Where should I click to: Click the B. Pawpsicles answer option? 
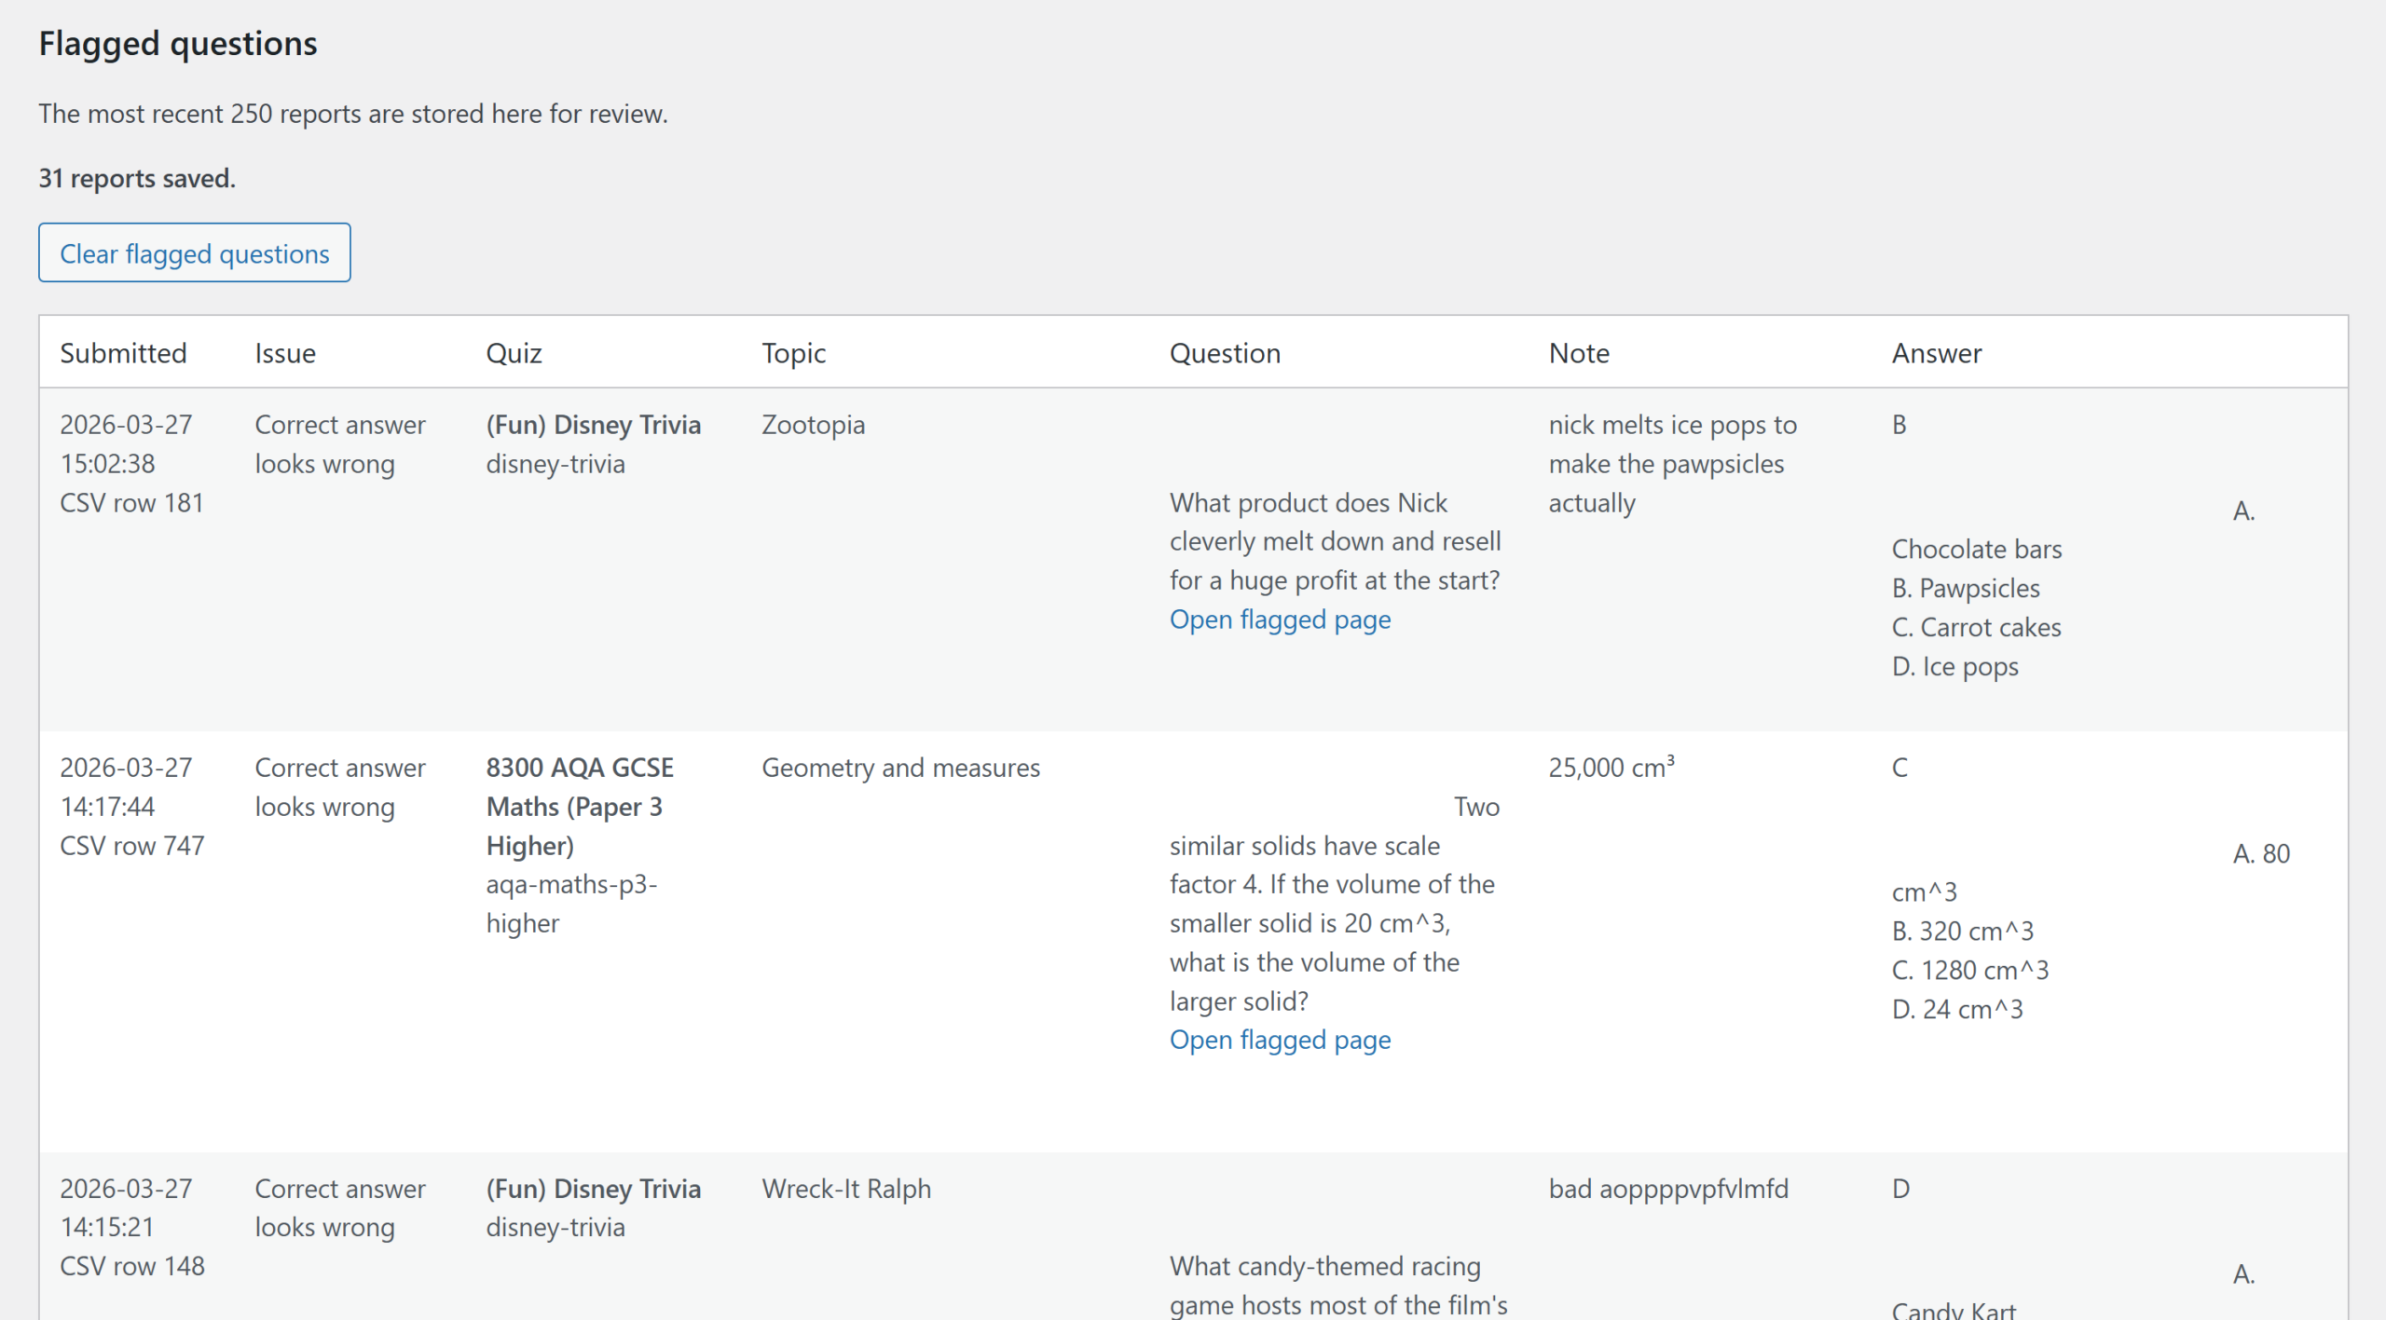click(1965, 589)
